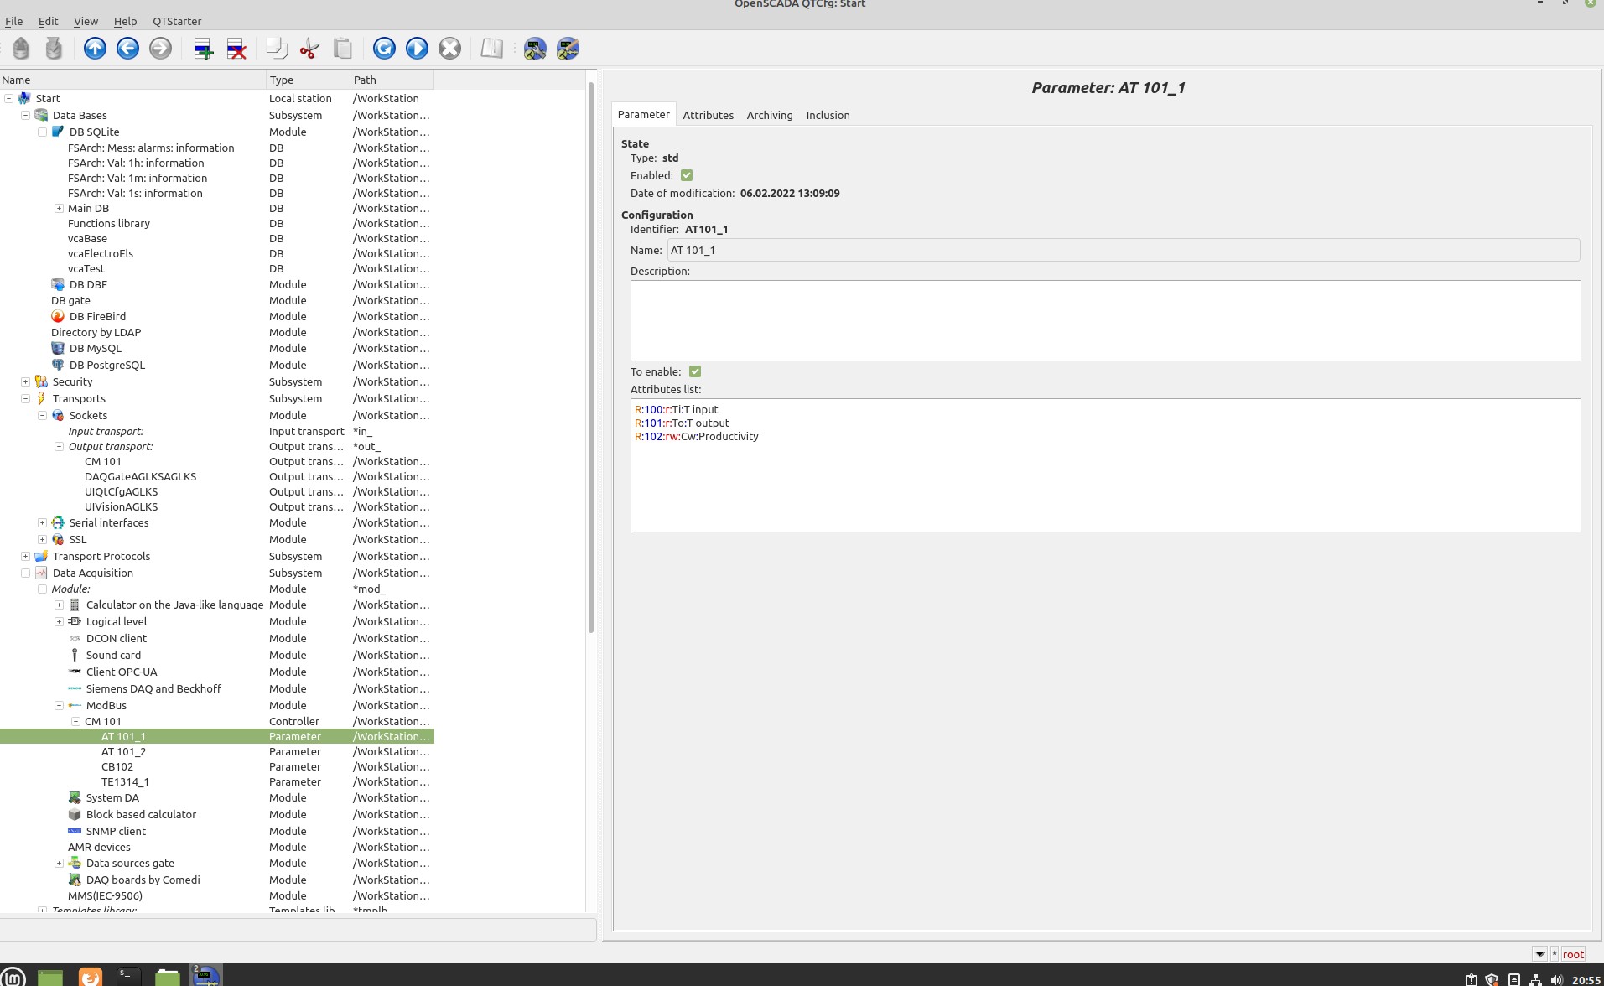Uncheck the Enabled checkbox
The width and height of the screenshot is (1604, 986).
687,176
